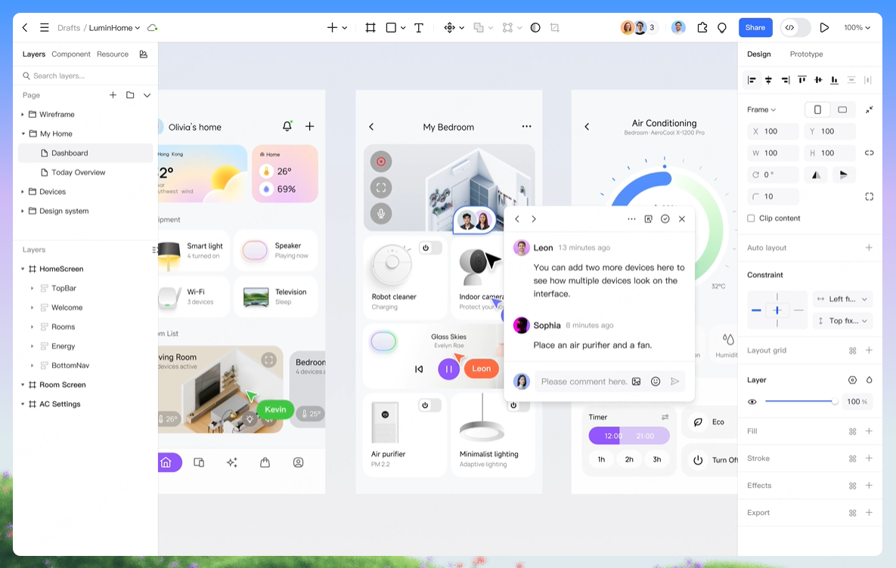The height and width of the screenshot is (568, 896).
Task: Select the Frame tool in top toolbar
Action: [x=370, y=27]
